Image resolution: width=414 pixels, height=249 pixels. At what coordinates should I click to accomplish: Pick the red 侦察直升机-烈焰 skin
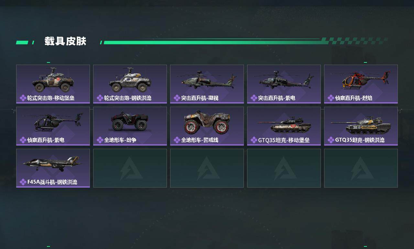(361, 84)
